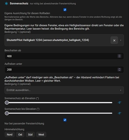Viewport: 129px width, 140px height.
Task: Toggle Eigene Ausrichtung für diesen Rollladen checkbox
Action: pos(65,10)
